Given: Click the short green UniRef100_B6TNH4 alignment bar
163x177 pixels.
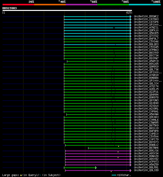Looking at the screenshot, I should [x=109, y=148].
